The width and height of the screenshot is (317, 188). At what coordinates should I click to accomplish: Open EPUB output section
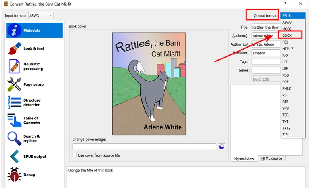click(x=34, y=156)
